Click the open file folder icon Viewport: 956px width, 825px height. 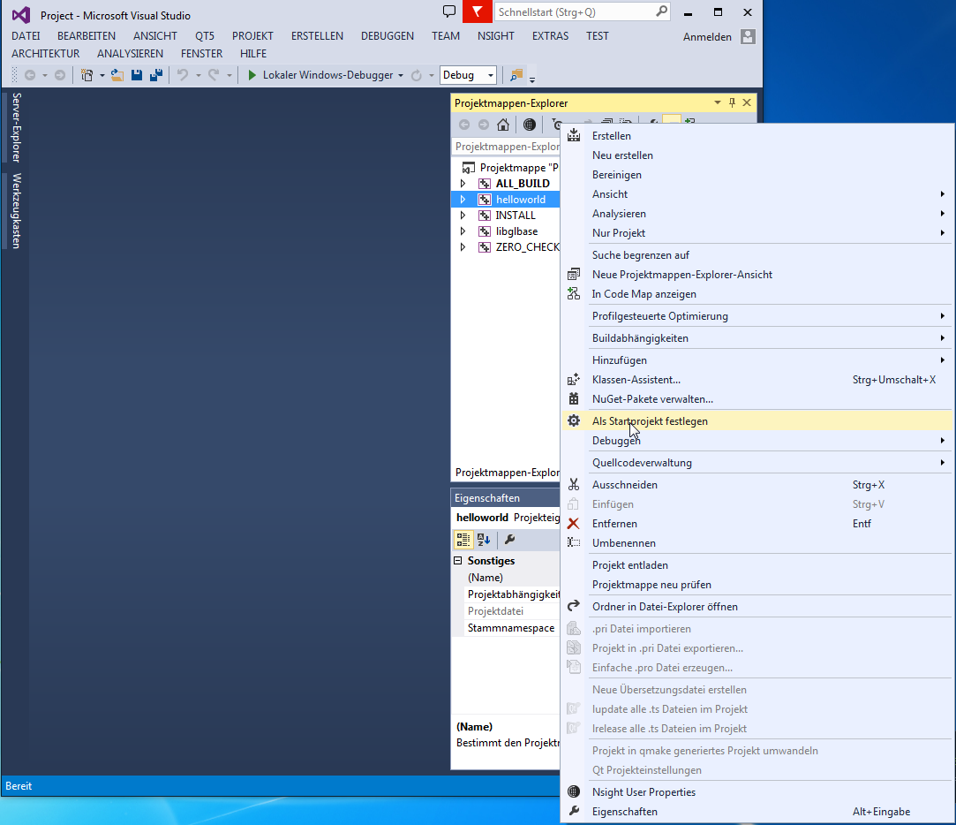point(117,75)
